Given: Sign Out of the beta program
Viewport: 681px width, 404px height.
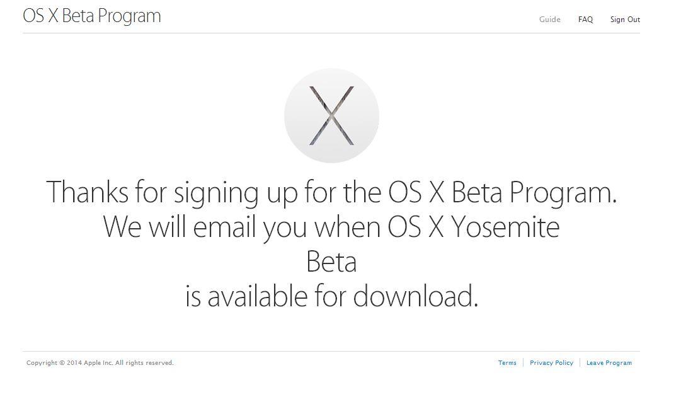Looking at the screenshot, I should pyautogui.click(x=625, y=20).
